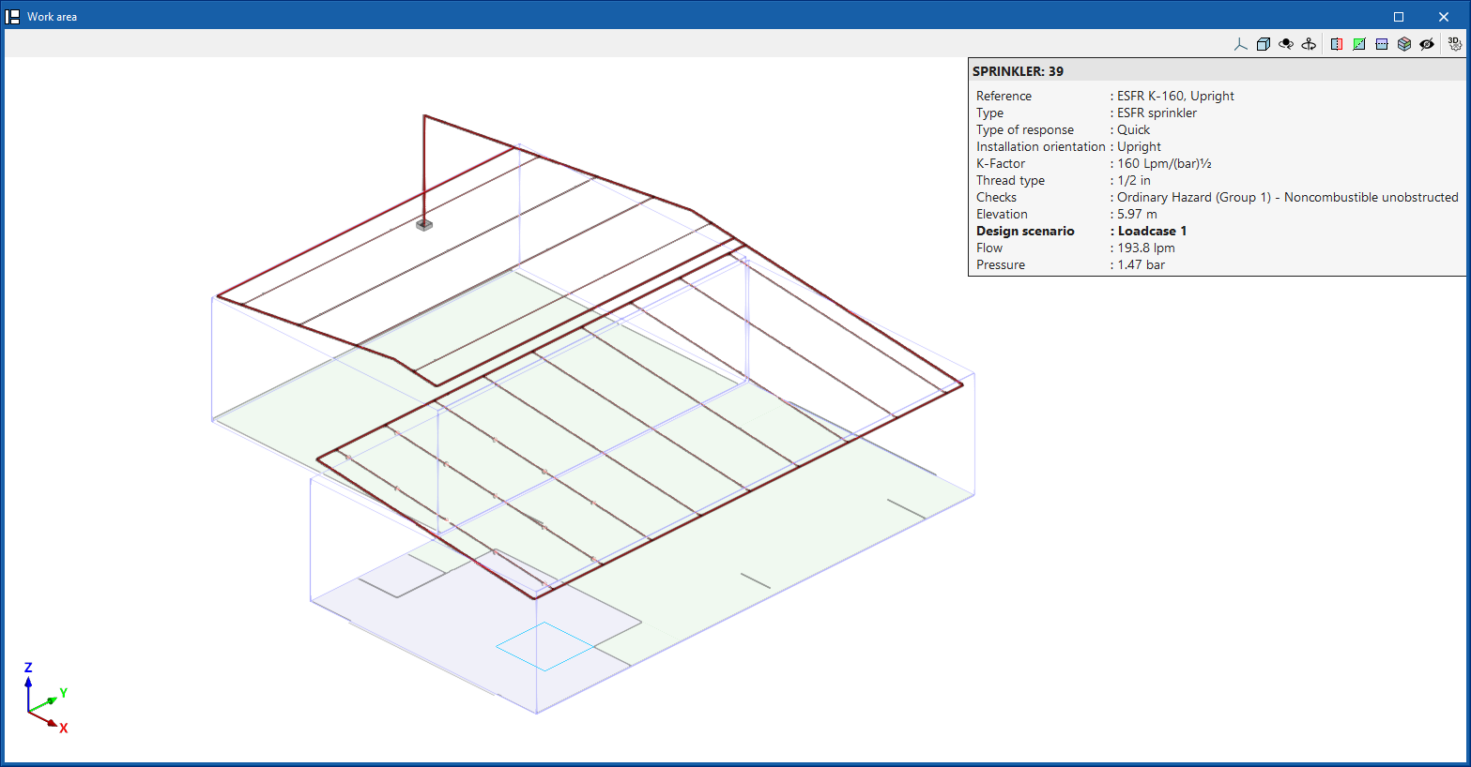Viewport: 1471px width, 767px height.
Task: Toggle the red-blue vertical section icon
Action: pos(1337,44)
